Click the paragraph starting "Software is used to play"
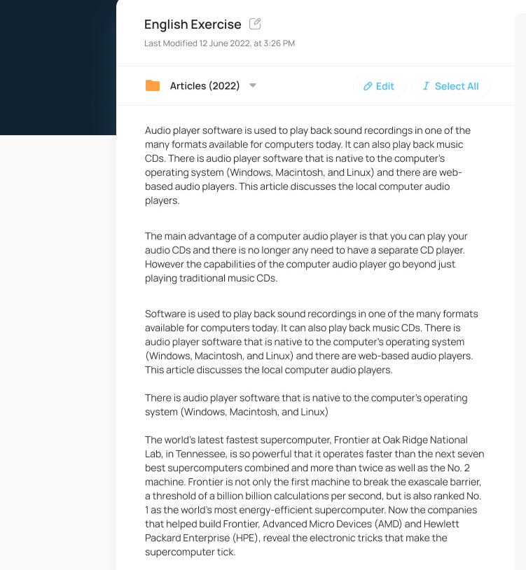526x570 pixels. point(309,342)
